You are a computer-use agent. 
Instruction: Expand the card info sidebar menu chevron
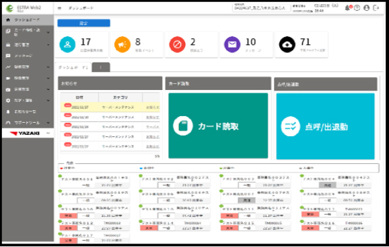point(48,32)
